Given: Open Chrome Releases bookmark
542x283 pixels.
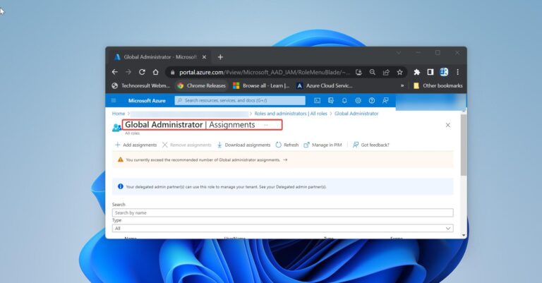Looking at the screenshot, I should [x=202, y=85].
